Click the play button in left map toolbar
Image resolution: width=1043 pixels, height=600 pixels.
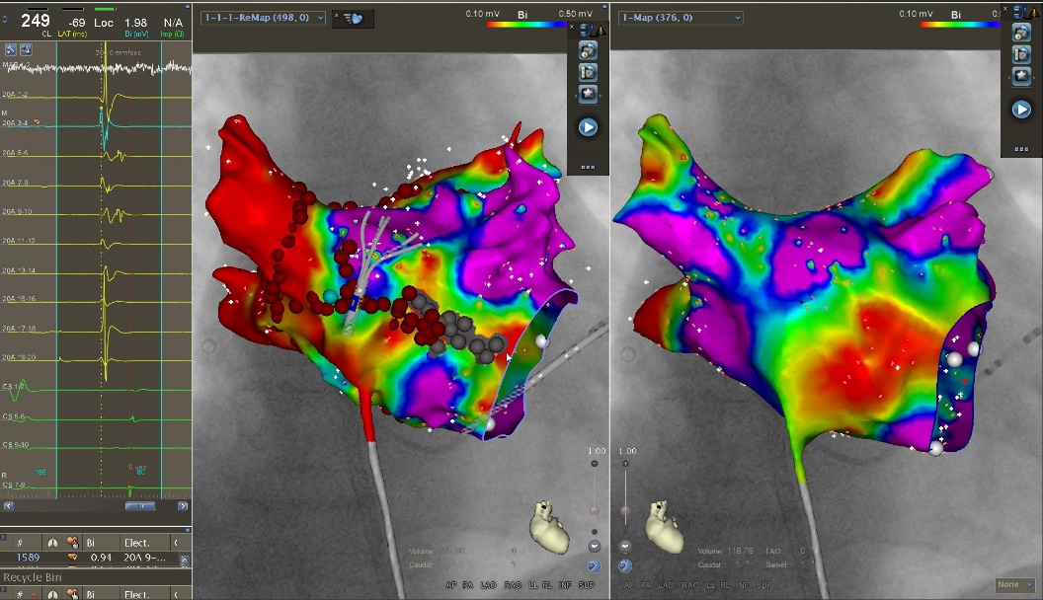pos(588,127)
